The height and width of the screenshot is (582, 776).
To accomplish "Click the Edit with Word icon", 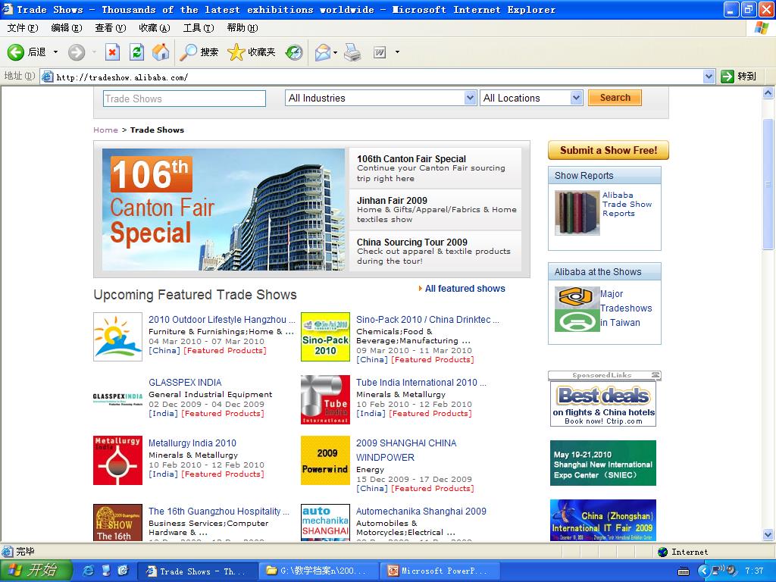I will (x=380, y=52).
